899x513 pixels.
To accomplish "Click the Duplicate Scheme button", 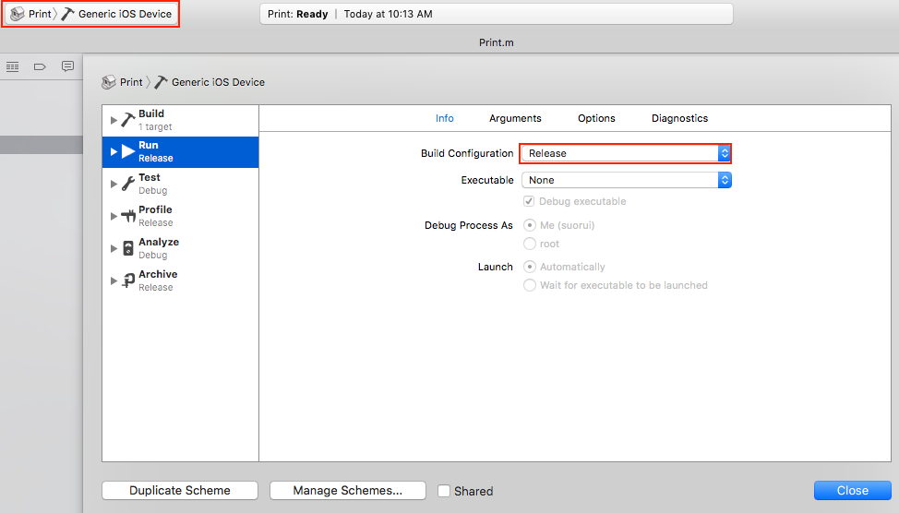I will click(x=180, y=491).
